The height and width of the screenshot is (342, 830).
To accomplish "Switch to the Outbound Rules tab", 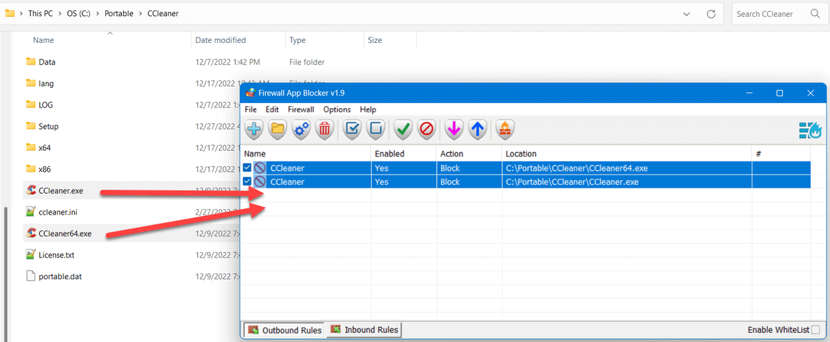I will click(284, 330).
